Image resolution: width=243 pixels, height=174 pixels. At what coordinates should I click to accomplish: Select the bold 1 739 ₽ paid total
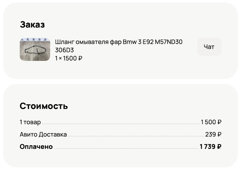coord(211,146)
